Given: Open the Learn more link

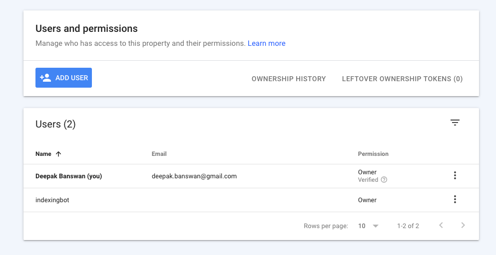Looking at the screenshot, I should click(266, 43).
